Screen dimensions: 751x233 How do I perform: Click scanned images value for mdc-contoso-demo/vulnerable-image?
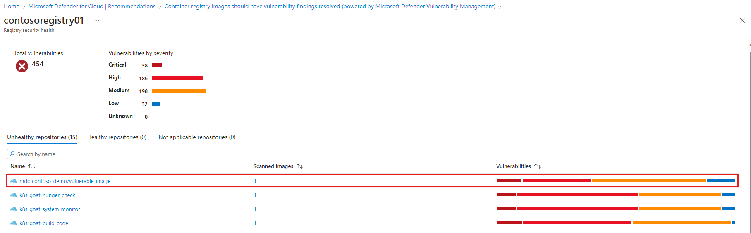(255, 181)
